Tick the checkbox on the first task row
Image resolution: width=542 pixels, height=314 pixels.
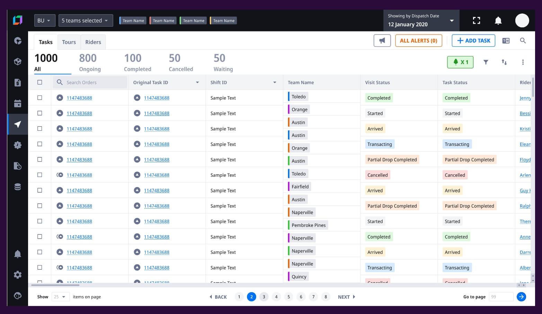pos(40,98)
